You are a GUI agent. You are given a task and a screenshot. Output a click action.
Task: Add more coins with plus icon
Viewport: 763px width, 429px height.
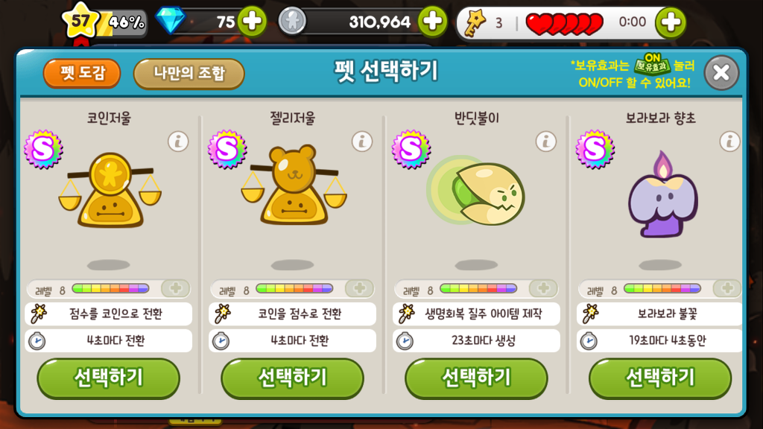(433, 22)
